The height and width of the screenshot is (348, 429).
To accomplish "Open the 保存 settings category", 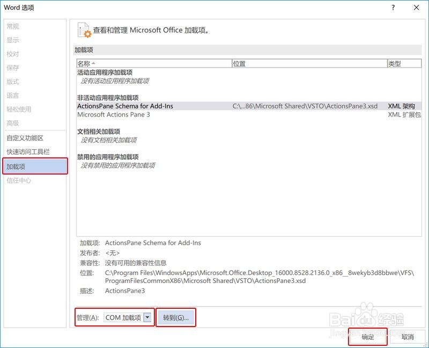I will tap(13, 68).
